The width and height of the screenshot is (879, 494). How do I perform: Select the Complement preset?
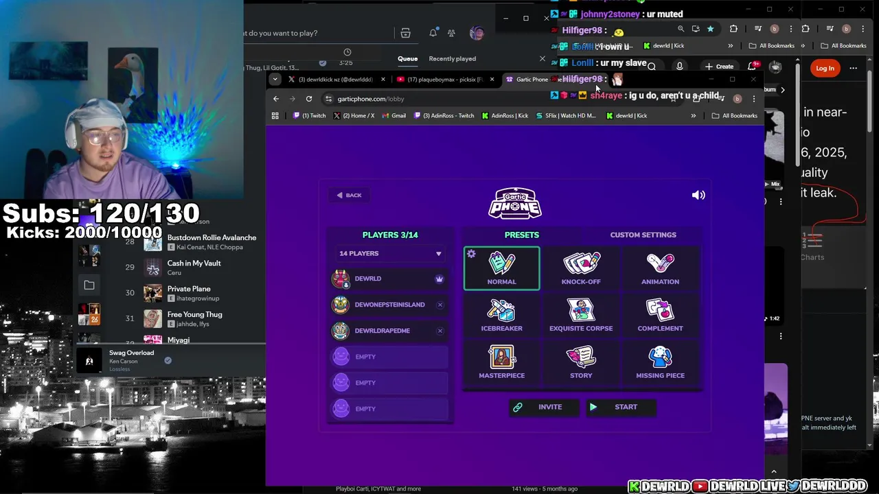[660, 315]
